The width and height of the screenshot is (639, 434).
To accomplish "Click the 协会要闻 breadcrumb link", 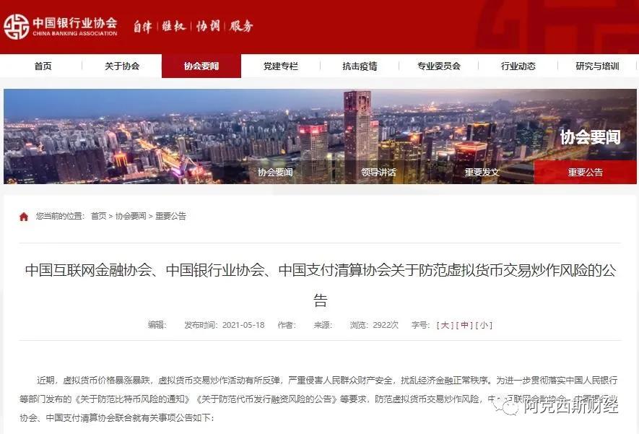I will [131, 216].
